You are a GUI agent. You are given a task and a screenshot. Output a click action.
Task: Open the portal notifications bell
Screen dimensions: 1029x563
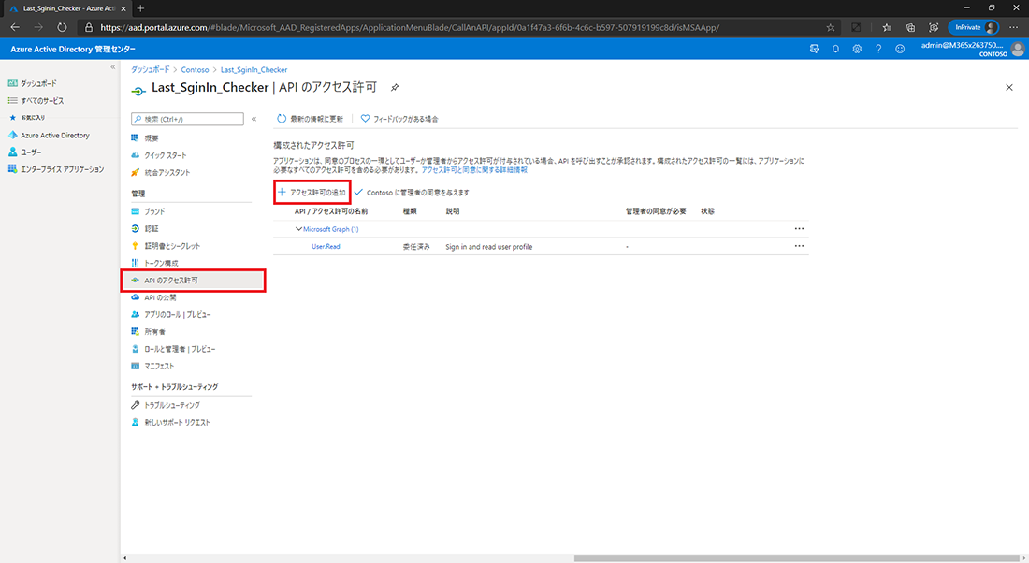click(x=835, y=49)
